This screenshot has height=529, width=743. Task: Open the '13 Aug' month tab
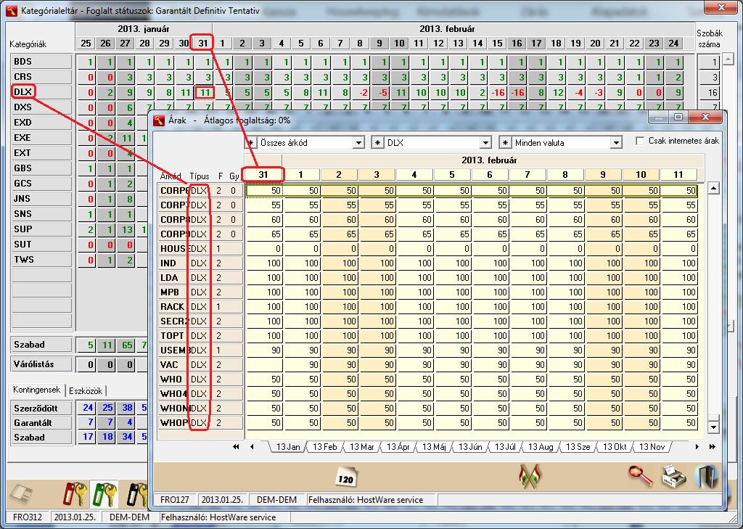tap(541, 446)
